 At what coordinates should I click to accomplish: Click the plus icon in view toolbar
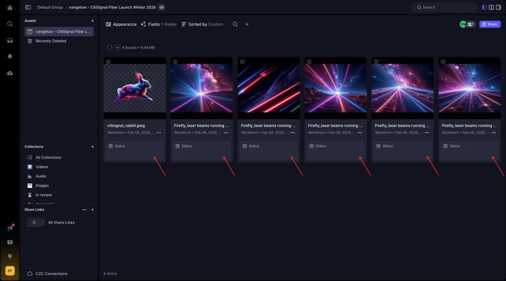(247, 24)
